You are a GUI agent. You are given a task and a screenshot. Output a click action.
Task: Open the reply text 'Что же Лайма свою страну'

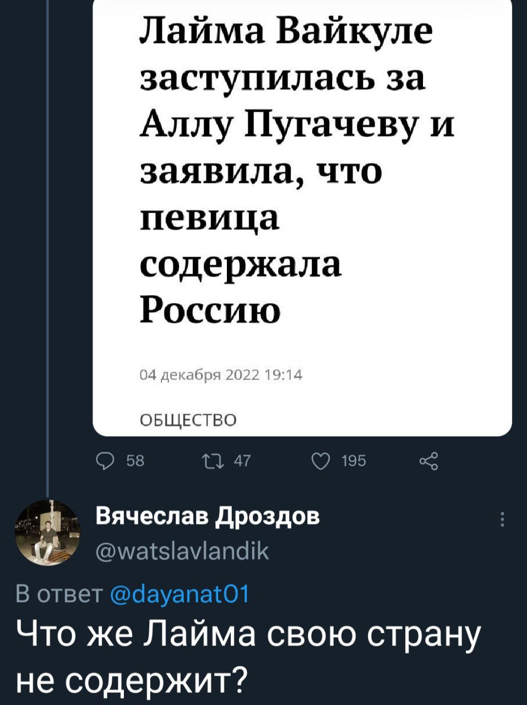click(x=248, y=636)
